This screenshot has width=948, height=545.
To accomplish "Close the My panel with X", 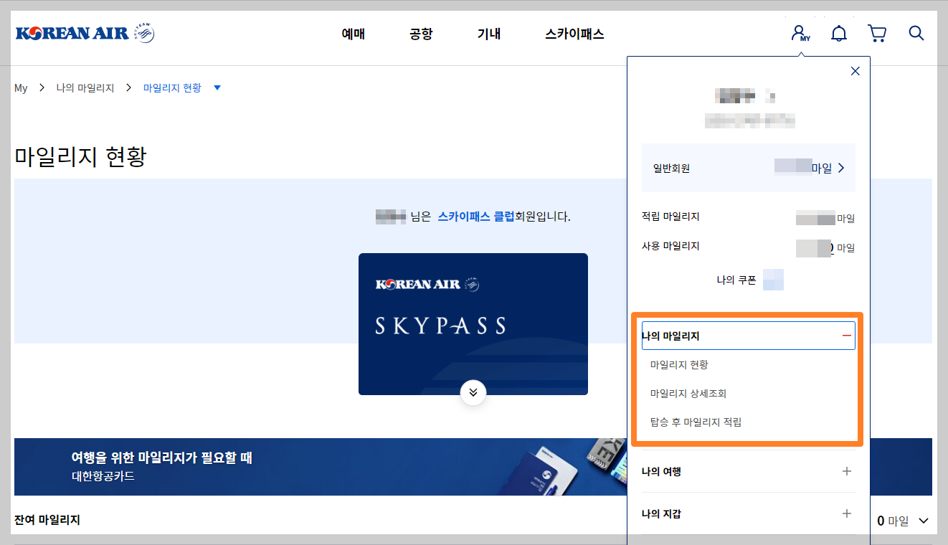I will [x=855, y=71].
